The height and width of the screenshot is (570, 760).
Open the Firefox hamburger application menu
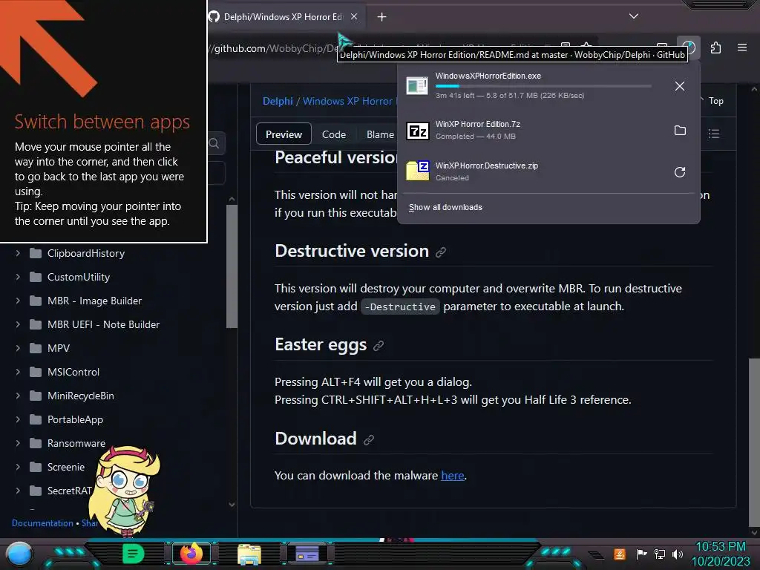[x=741, y=47]
